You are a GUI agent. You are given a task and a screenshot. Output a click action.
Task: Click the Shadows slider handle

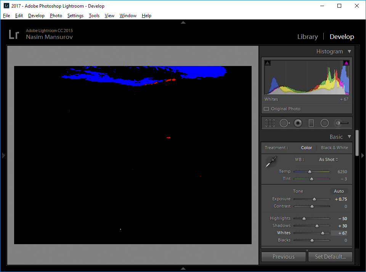317,226
